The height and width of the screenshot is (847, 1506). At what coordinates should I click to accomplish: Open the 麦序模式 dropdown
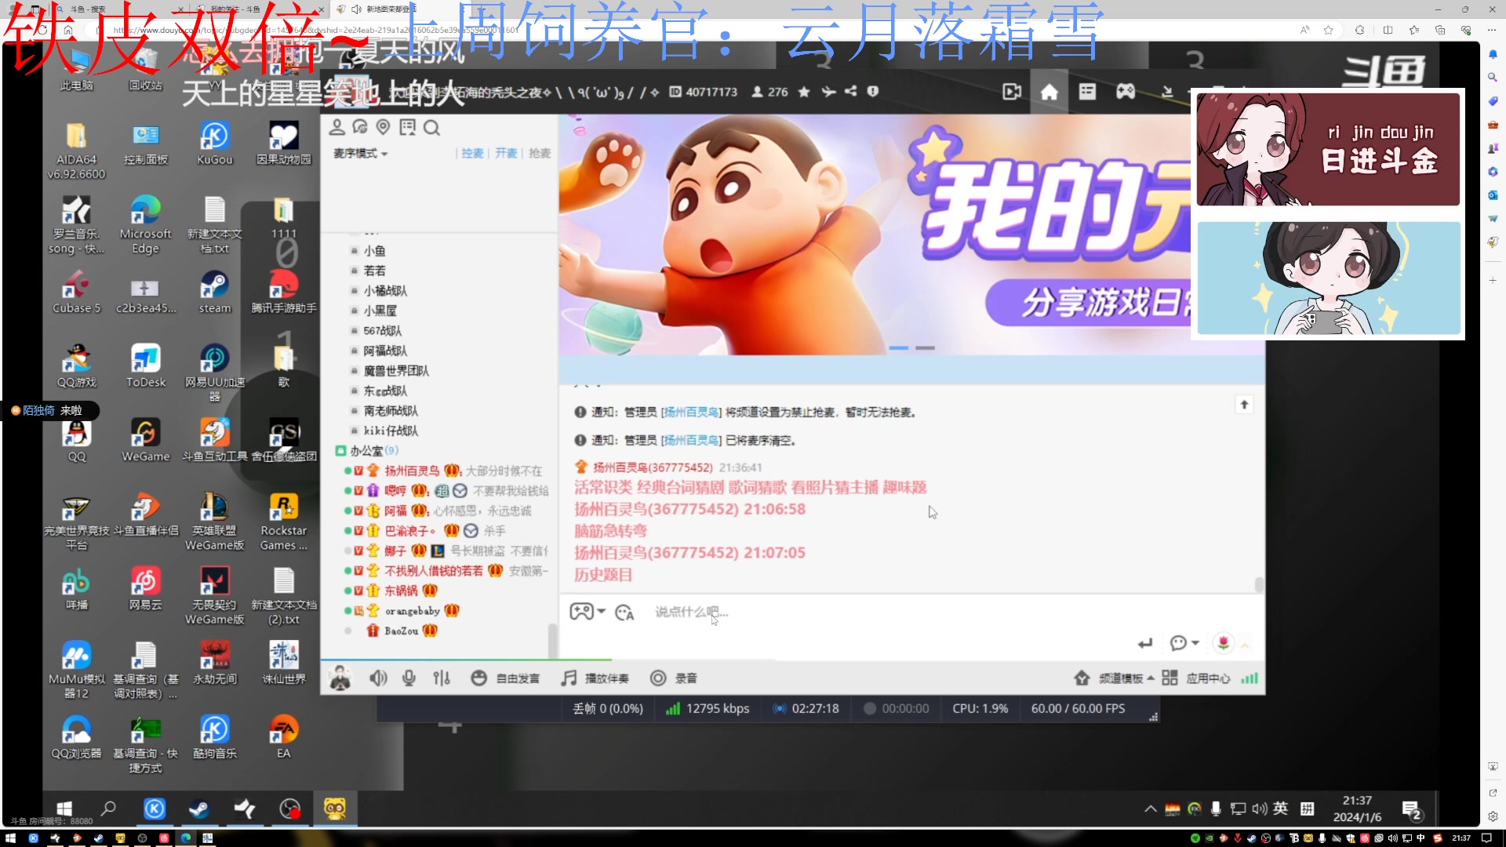(360, 153)
